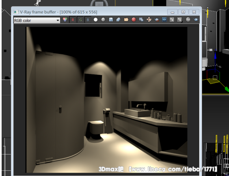
Task: Save all image channels icon
Action: [x=118, y=19]
